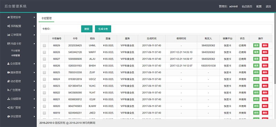The width and height of the screenshot is (276, 127).
Task: Expand the 管理菜单 arrow
Action: coord(34,17)
